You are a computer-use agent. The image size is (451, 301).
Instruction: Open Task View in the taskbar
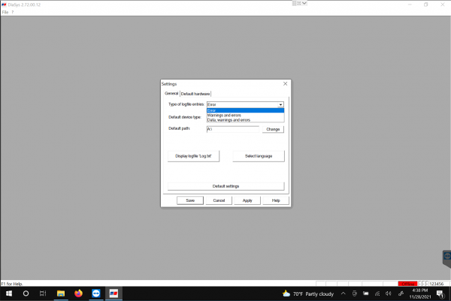(x=43, y=293)
